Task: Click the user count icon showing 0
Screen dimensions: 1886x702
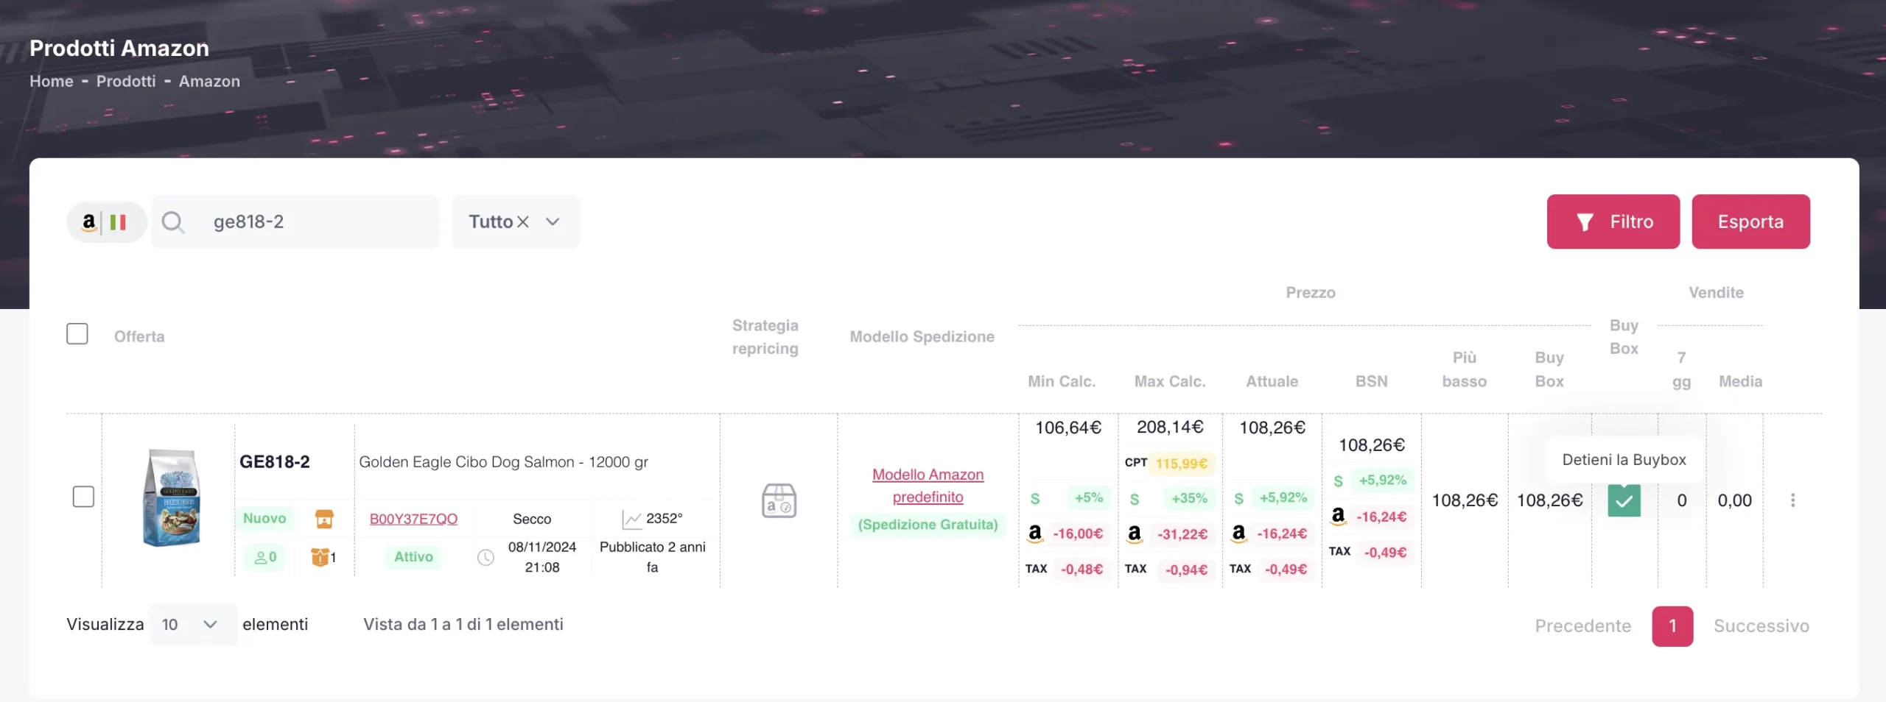Action: pos(265,557)
